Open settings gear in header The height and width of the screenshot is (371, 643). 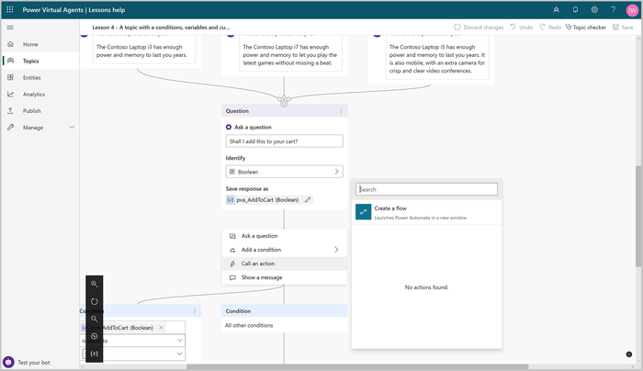coord(594,10)
